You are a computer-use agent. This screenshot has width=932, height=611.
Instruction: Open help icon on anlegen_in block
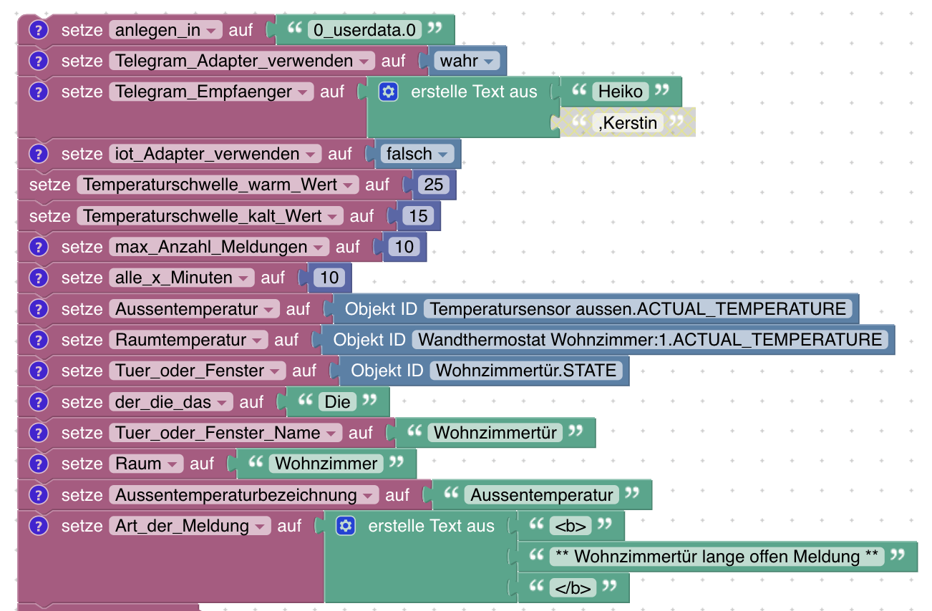click(39, 30)
